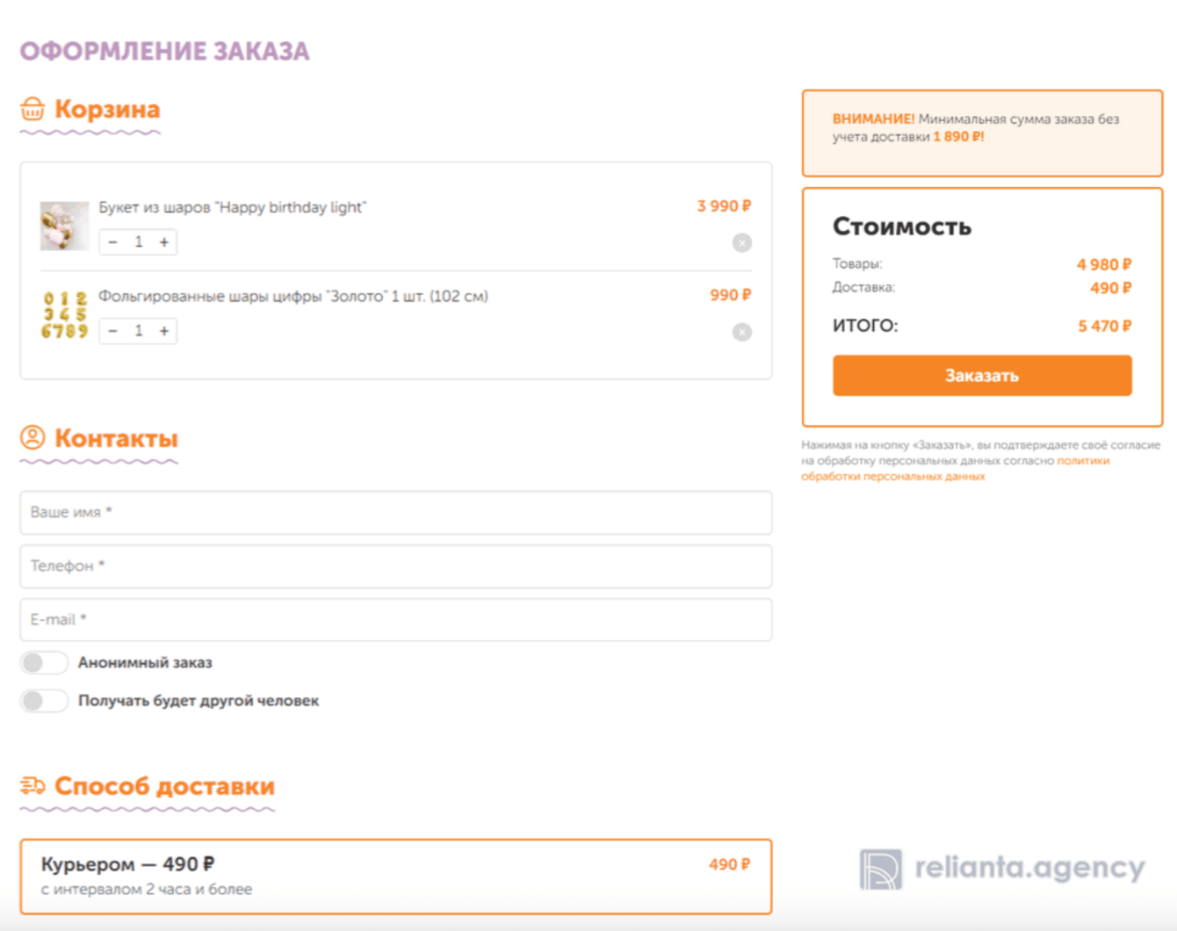Click the basket icon beside Корзина
The image size is (1177, 931).
click(32, 110)
